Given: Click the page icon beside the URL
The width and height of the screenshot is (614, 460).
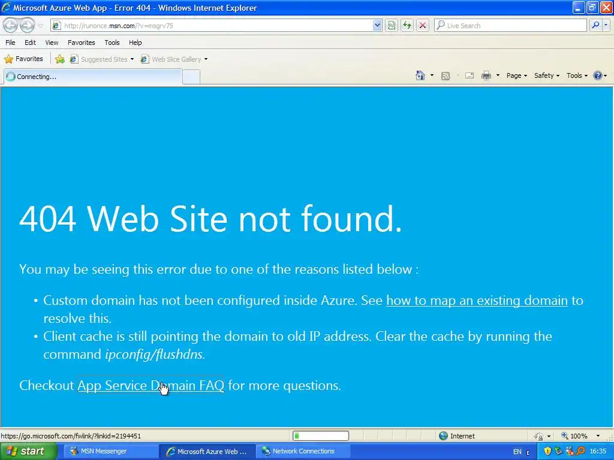Looking at the screenshot, I should click(x=56, y=26).
